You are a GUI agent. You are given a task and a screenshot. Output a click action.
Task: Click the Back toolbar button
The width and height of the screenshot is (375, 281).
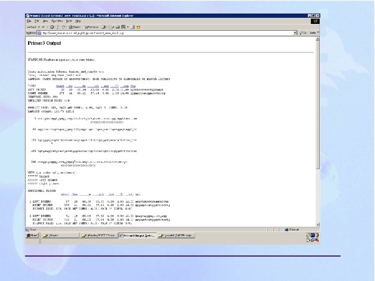32,27
